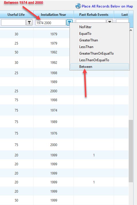Viewport: 137px width, 205px height.
Task: Open the Useful Life column filter menu
Action: 29,23
